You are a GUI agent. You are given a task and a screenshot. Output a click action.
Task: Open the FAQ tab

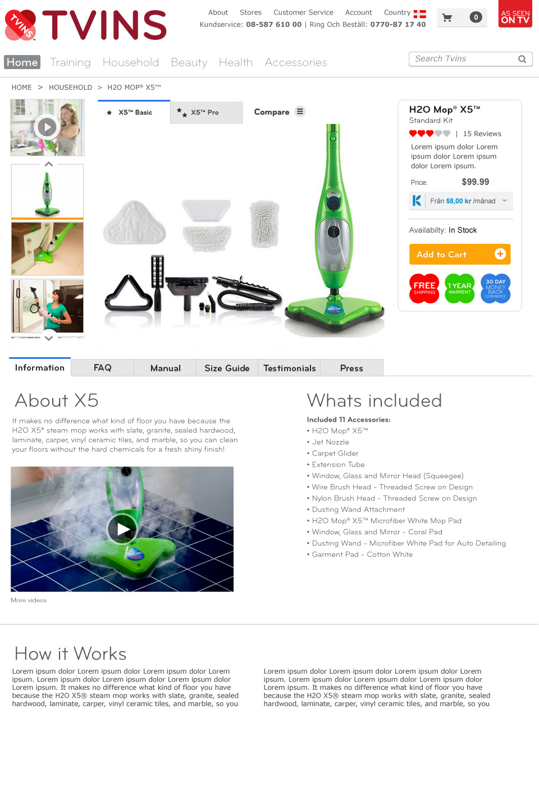(x=102, y=367)
